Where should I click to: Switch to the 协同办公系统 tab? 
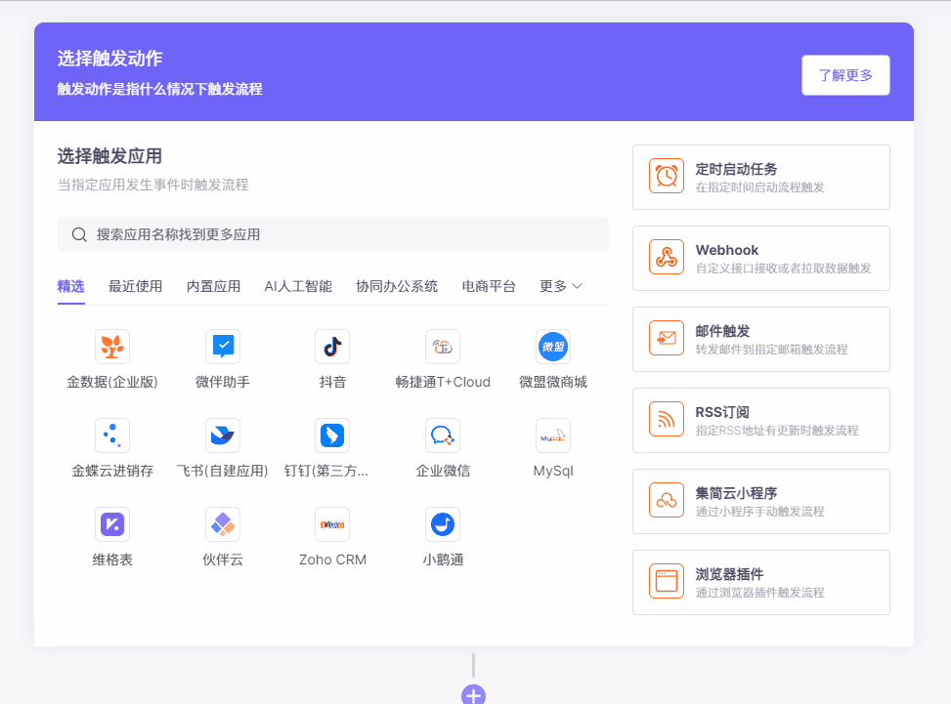397,286
